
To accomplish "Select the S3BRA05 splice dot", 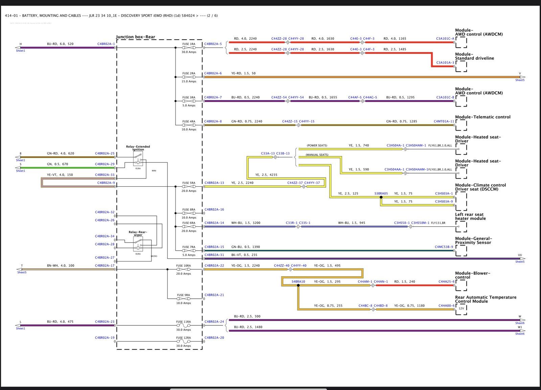I will [x=381, y=197].
